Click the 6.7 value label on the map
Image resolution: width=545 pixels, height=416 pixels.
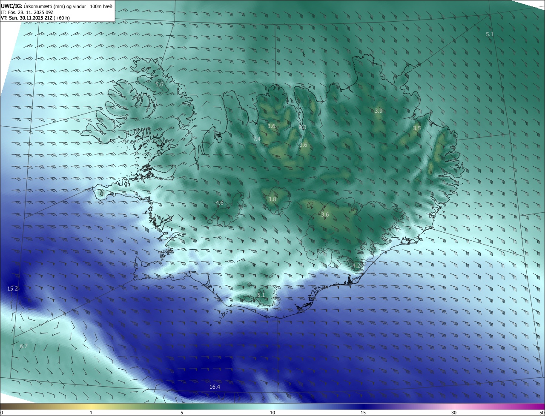[x=23, y=346]
